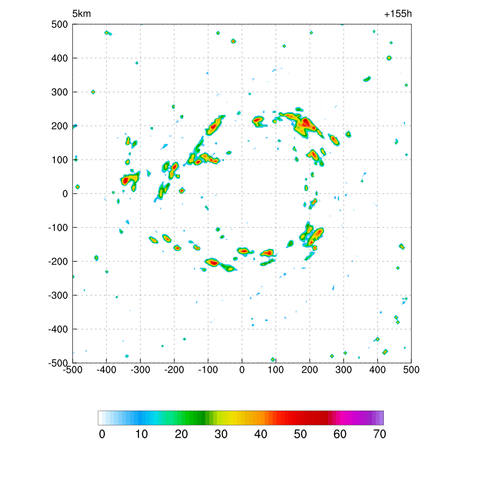Click the colorbar label "60"
The height and width of the screenshot is (484, 484).
coord(340,434)
